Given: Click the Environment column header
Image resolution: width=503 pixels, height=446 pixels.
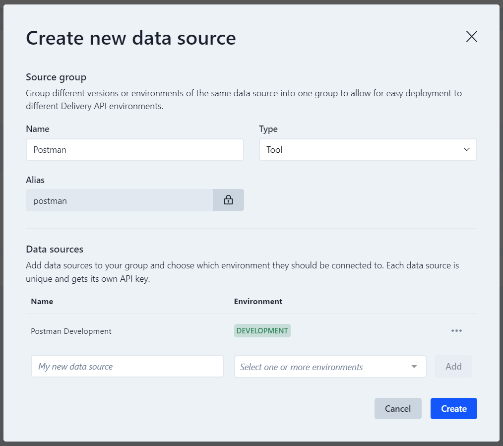Looking at the screenshot, I should click(258, 301).
